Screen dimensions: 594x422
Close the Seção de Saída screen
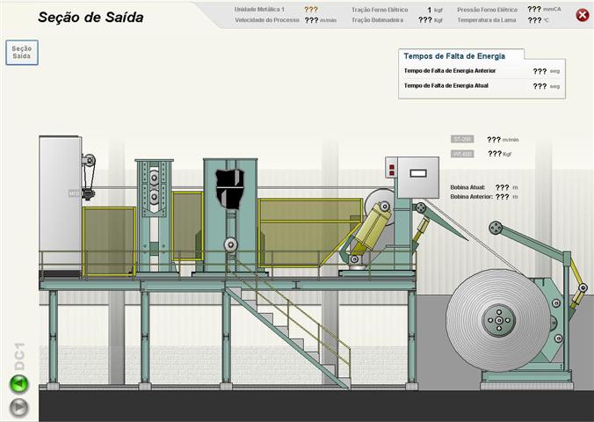click(x=582, y=15)
